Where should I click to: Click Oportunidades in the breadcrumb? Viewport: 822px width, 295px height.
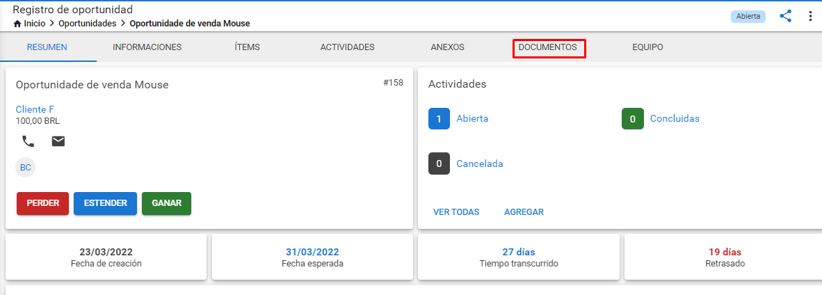[87, 24]
